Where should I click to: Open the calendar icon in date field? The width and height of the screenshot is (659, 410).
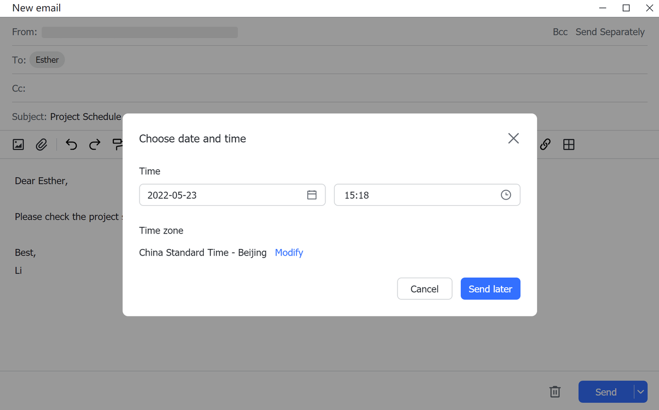(311, 195)
